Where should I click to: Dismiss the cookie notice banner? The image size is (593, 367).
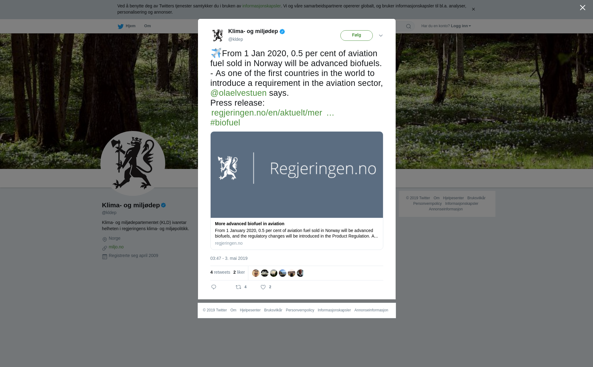pos(473,9)
